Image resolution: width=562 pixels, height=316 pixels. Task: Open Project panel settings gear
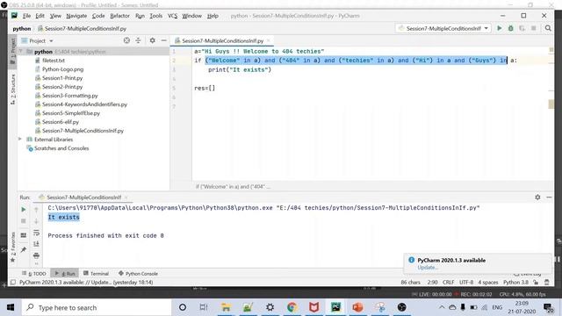click(x=152, y=40)
